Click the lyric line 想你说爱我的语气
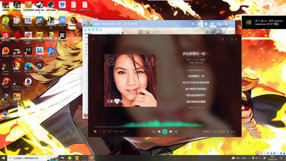 point(196,95)
